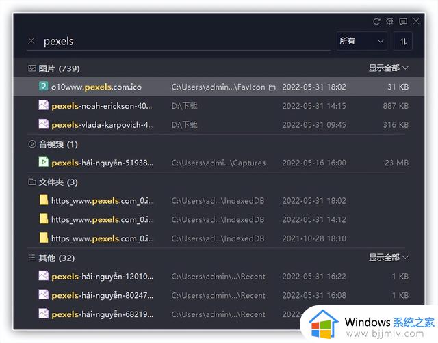Select pexels-noah-erickson-40... image result
The image size is (438, 343).
point(219,106)
